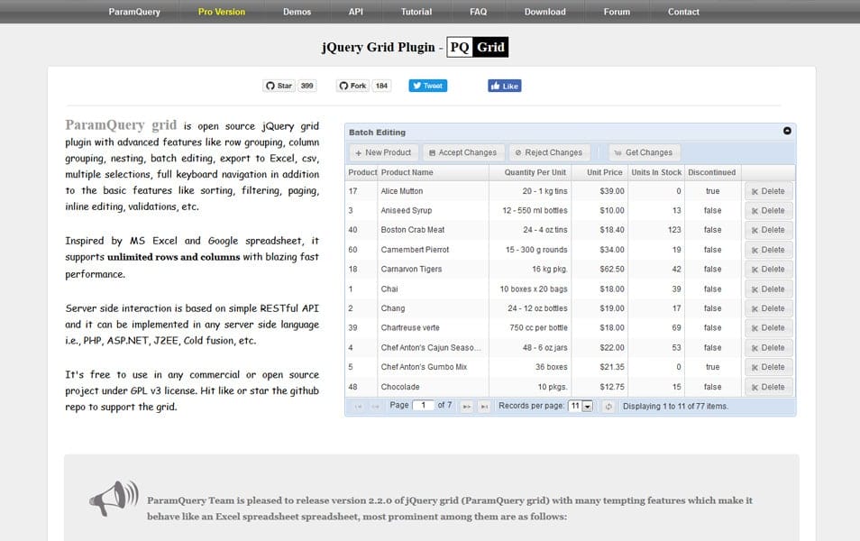Go to last page icon

coord(484,406)
